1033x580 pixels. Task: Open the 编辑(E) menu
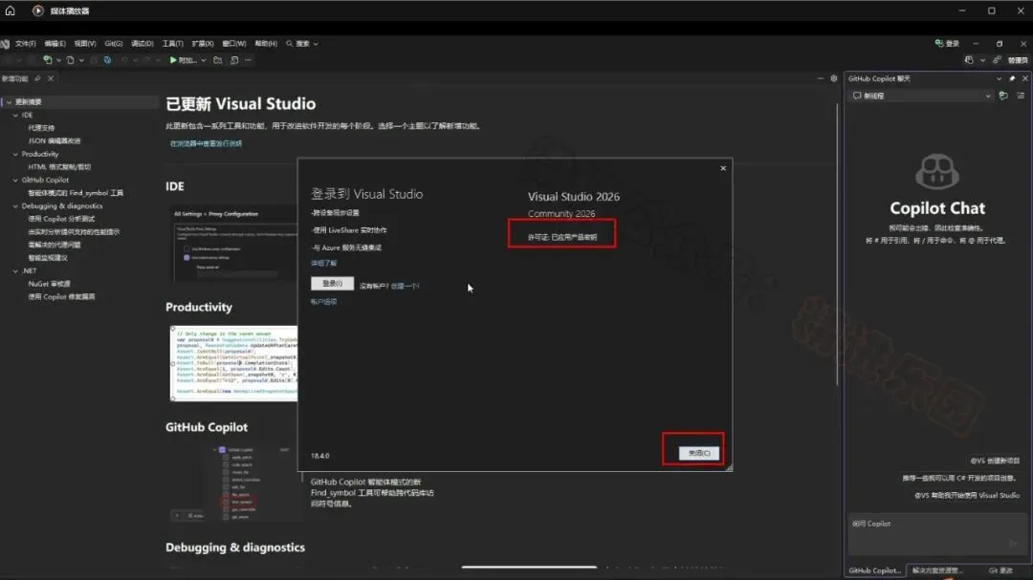click(55, 43)
